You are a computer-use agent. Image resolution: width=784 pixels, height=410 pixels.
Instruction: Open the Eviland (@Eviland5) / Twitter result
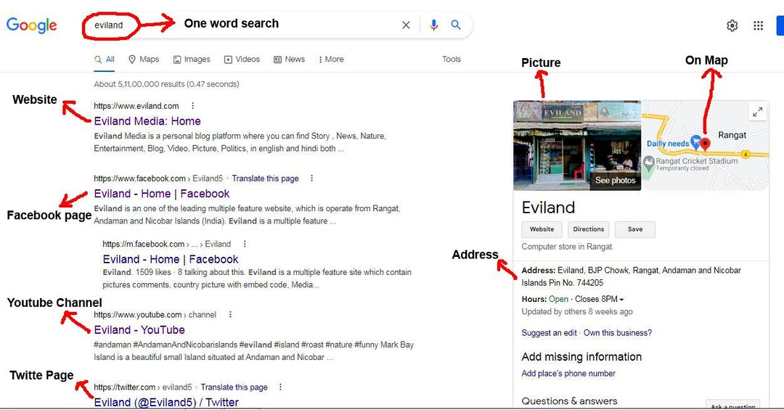pos(166,402)
